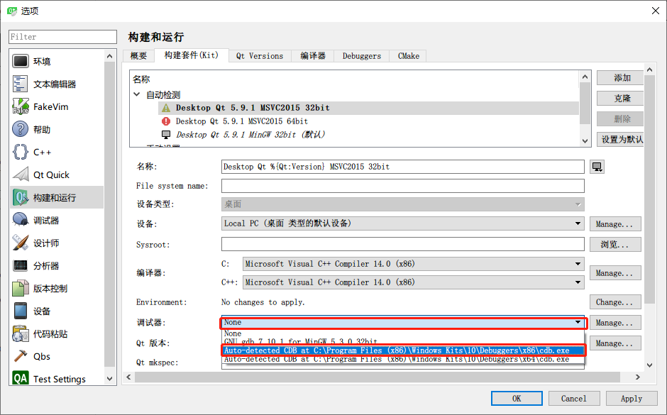Click Manage button next to 编译器
Image resolution: width=667 pixels, height=415 pixels.
[x=615, y=273]
